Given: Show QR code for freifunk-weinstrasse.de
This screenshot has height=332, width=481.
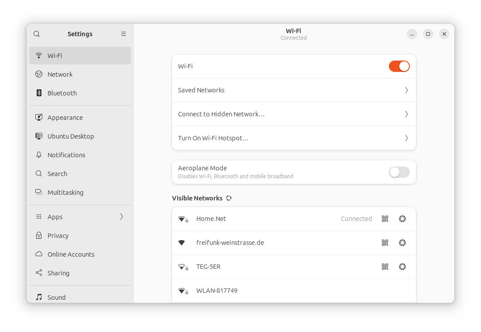Looking at the screenshot, I should tap(385, 243).
